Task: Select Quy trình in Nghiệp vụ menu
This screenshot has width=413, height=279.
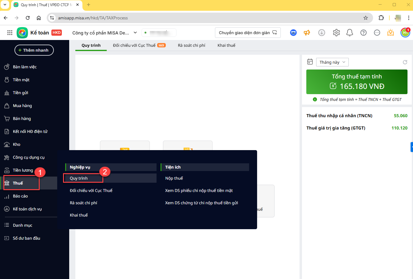Action: 79,178
